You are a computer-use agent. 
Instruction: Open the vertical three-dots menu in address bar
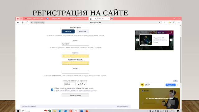point(164,22)
